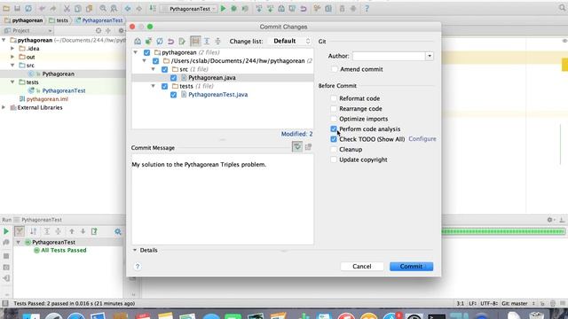This screenshot has height=319, width=568.
Task: Open the Author dropdown arrow
Action: [430, 56]
